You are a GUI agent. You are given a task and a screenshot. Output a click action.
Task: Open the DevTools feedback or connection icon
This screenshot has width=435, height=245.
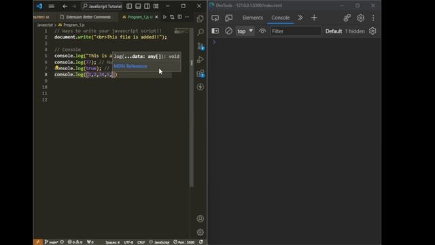(347, 18)
